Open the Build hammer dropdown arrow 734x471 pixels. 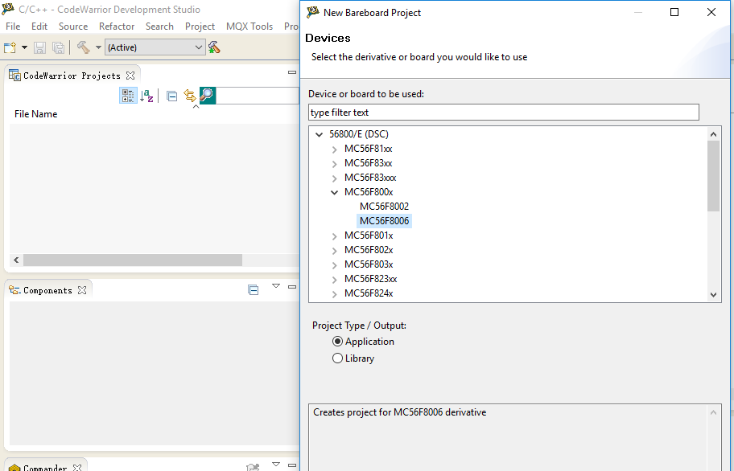click(98, 47)
